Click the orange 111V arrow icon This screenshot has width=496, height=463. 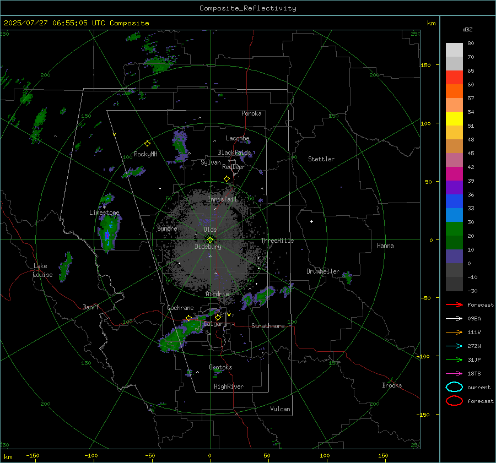(454, 332)
